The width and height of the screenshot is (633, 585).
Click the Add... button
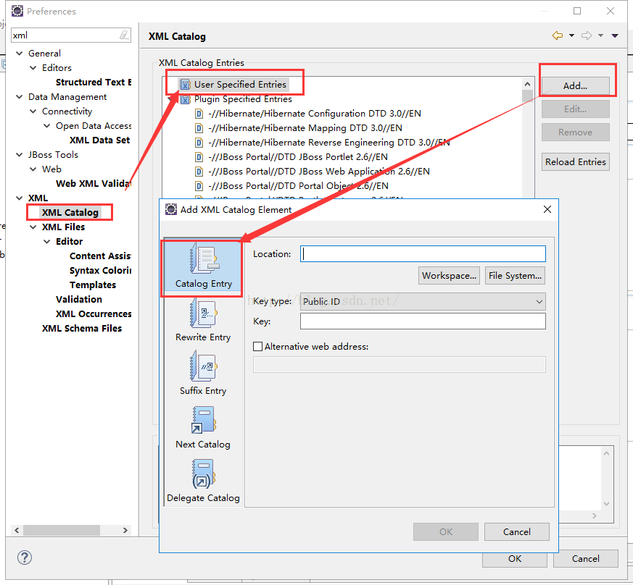[575, 86]
